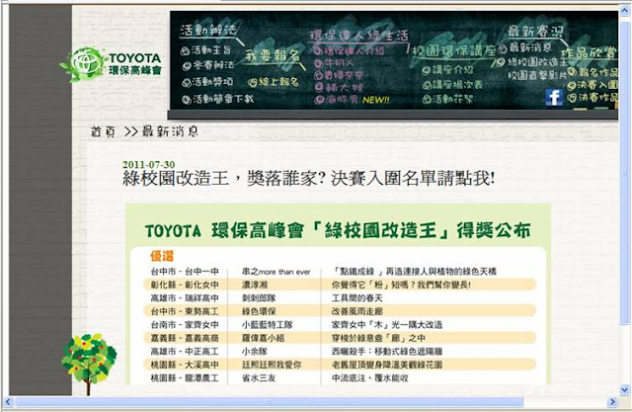632x412 pixels.
Task: Click the 作品欣賞 heading
Action: pyautogui.click(x=590, y=52)
